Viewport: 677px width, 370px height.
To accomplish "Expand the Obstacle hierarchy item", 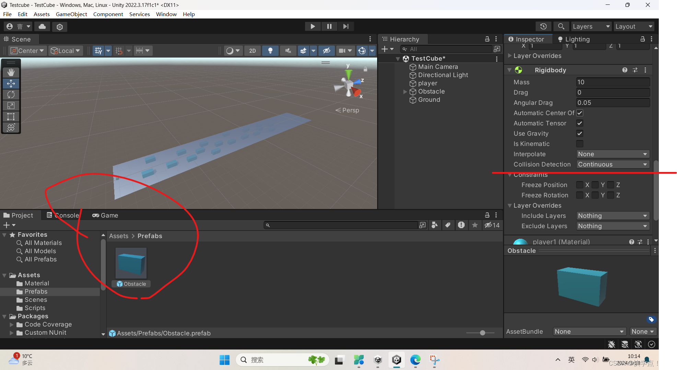I will coord(405,91).
